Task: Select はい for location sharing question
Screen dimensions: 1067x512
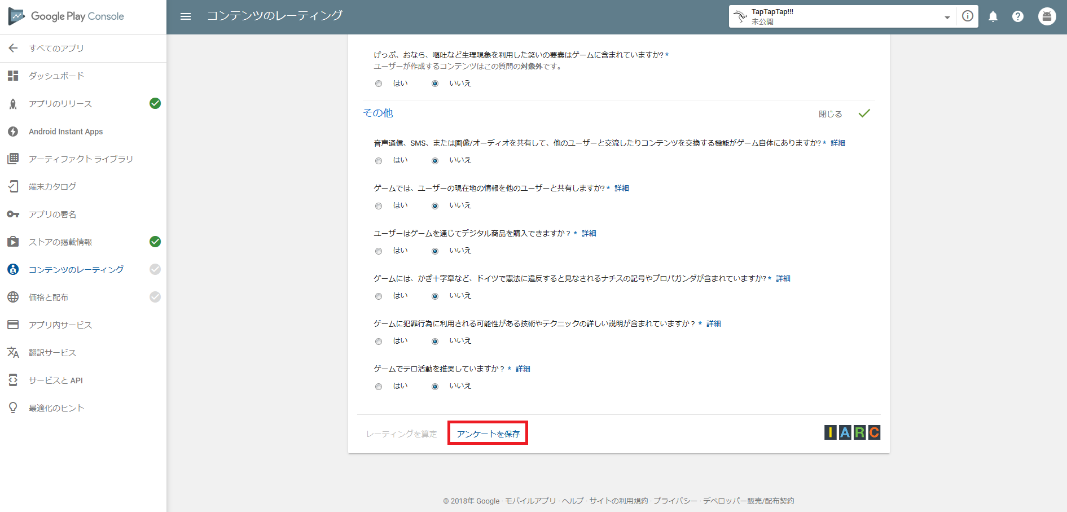Action: (x=379, y=206)
